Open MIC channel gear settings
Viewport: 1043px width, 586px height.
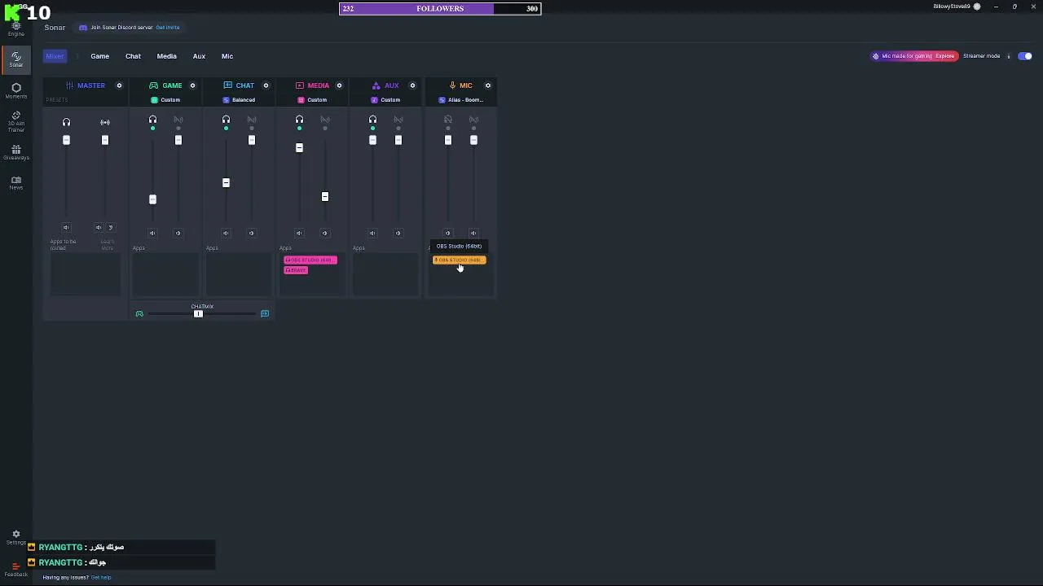click(x=488, y=85)
